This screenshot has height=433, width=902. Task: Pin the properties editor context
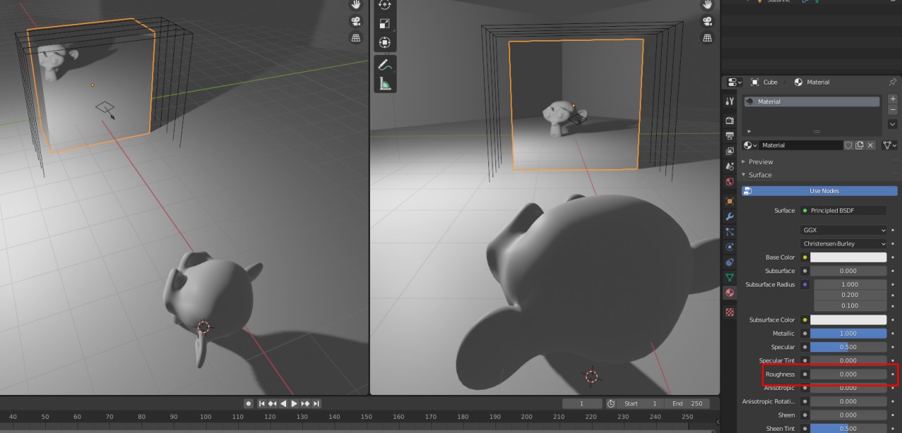892,82
